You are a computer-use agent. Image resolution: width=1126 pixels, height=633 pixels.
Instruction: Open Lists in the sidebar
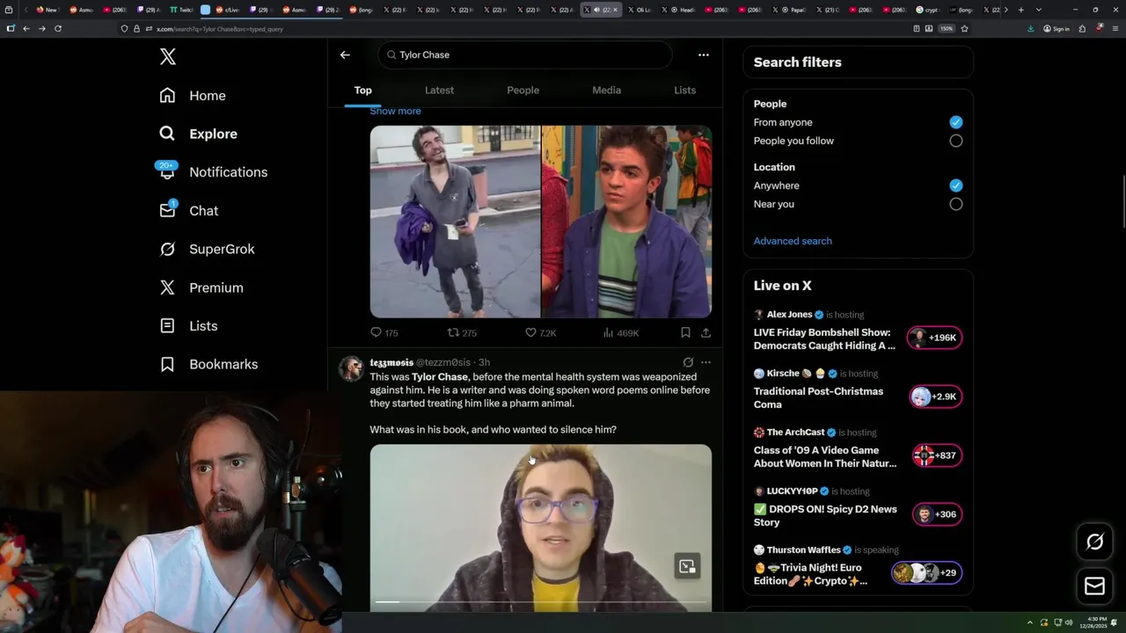click(x=189, y=326)
